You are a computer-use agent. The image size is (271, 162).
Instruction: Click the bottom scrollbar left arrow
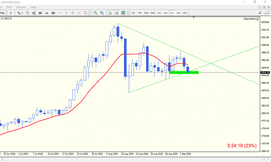(264, 159)
